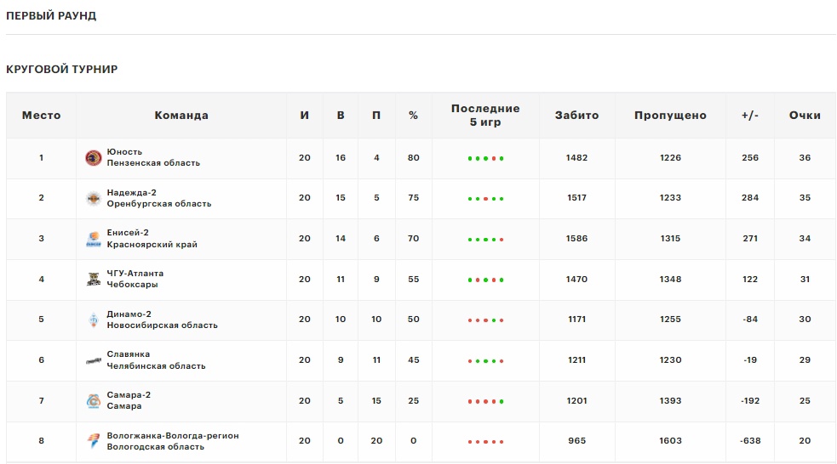This screenshot has height=464, width=837.
Task: Click scored value 1171 for Динамо-2
Action: click(x=577, y=319)
